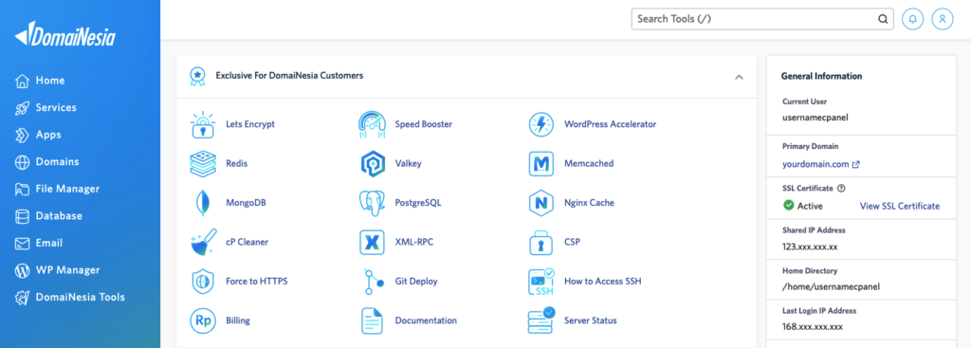Click the Server Status icon

[540, 321]
